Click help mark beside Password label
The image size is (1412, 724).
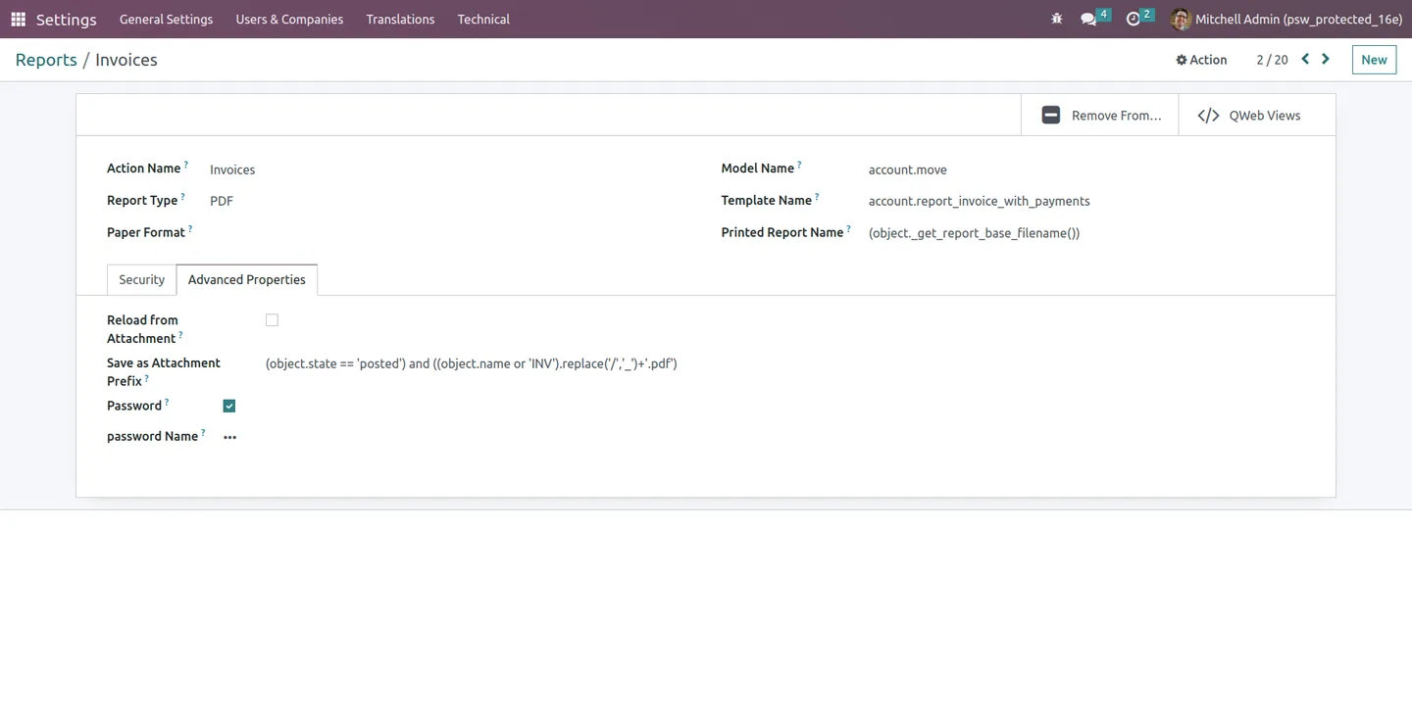167,402
